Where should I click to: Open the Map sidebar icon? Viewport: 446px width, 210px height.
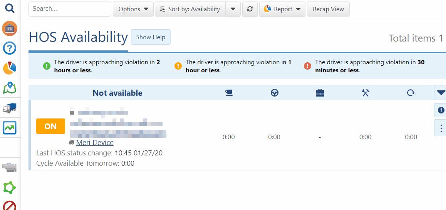coord(10,88)
